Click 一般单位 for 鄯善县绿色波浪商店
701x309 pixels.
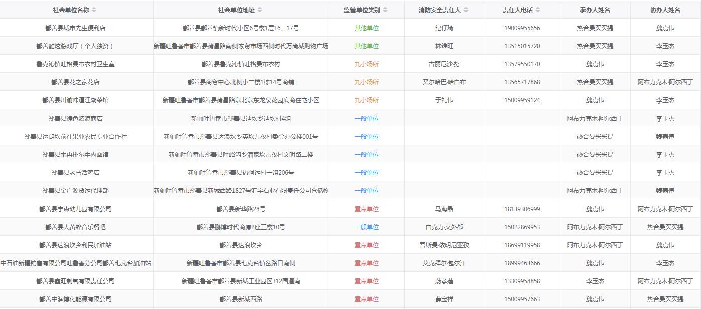point(367,119)
